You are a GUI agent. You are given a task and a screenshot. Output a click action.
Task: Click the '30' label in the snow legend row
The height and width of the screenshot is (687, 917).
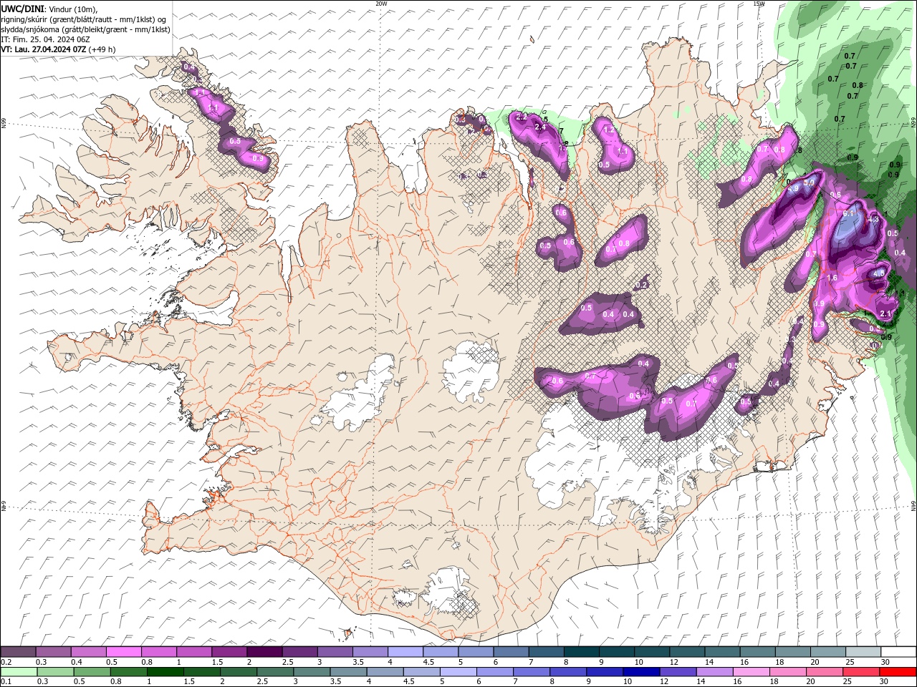885,662
